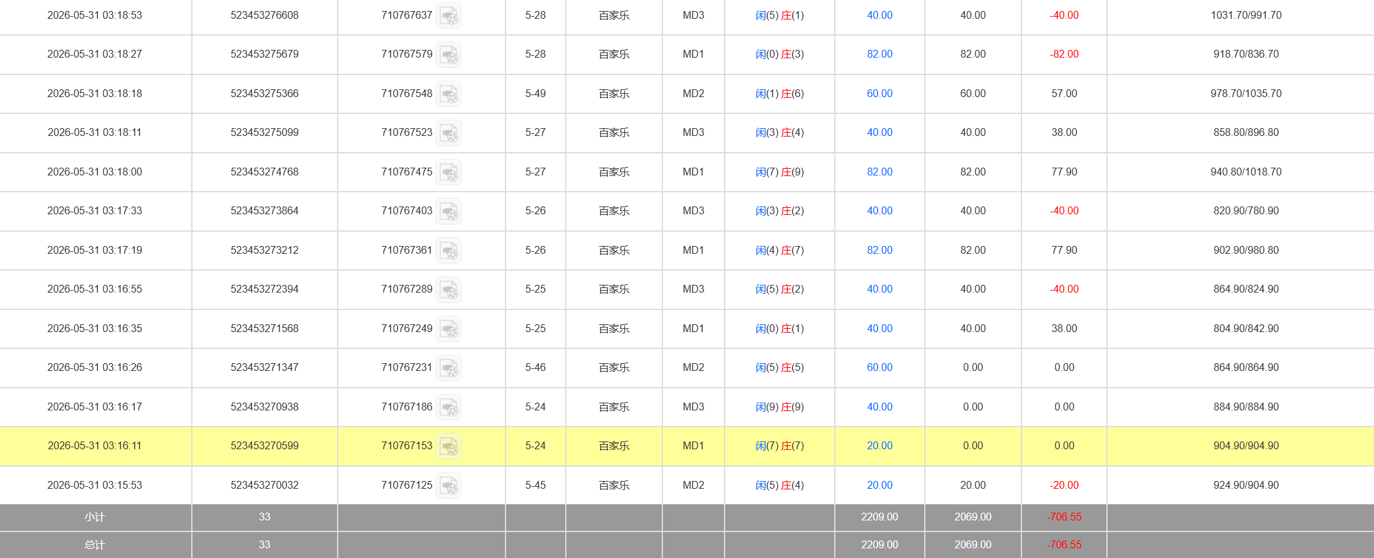
Task: Open bet amount 40.00 link for 03:17:33 row
Action: (879, 210)
